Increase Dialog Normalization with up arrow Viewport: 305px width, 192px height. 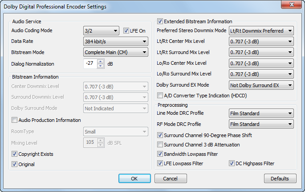tap(100, 61)
